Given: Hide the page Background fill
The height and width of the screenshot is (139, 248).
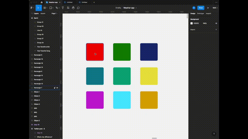Looking at the screenshot, I should pos(216,23).
